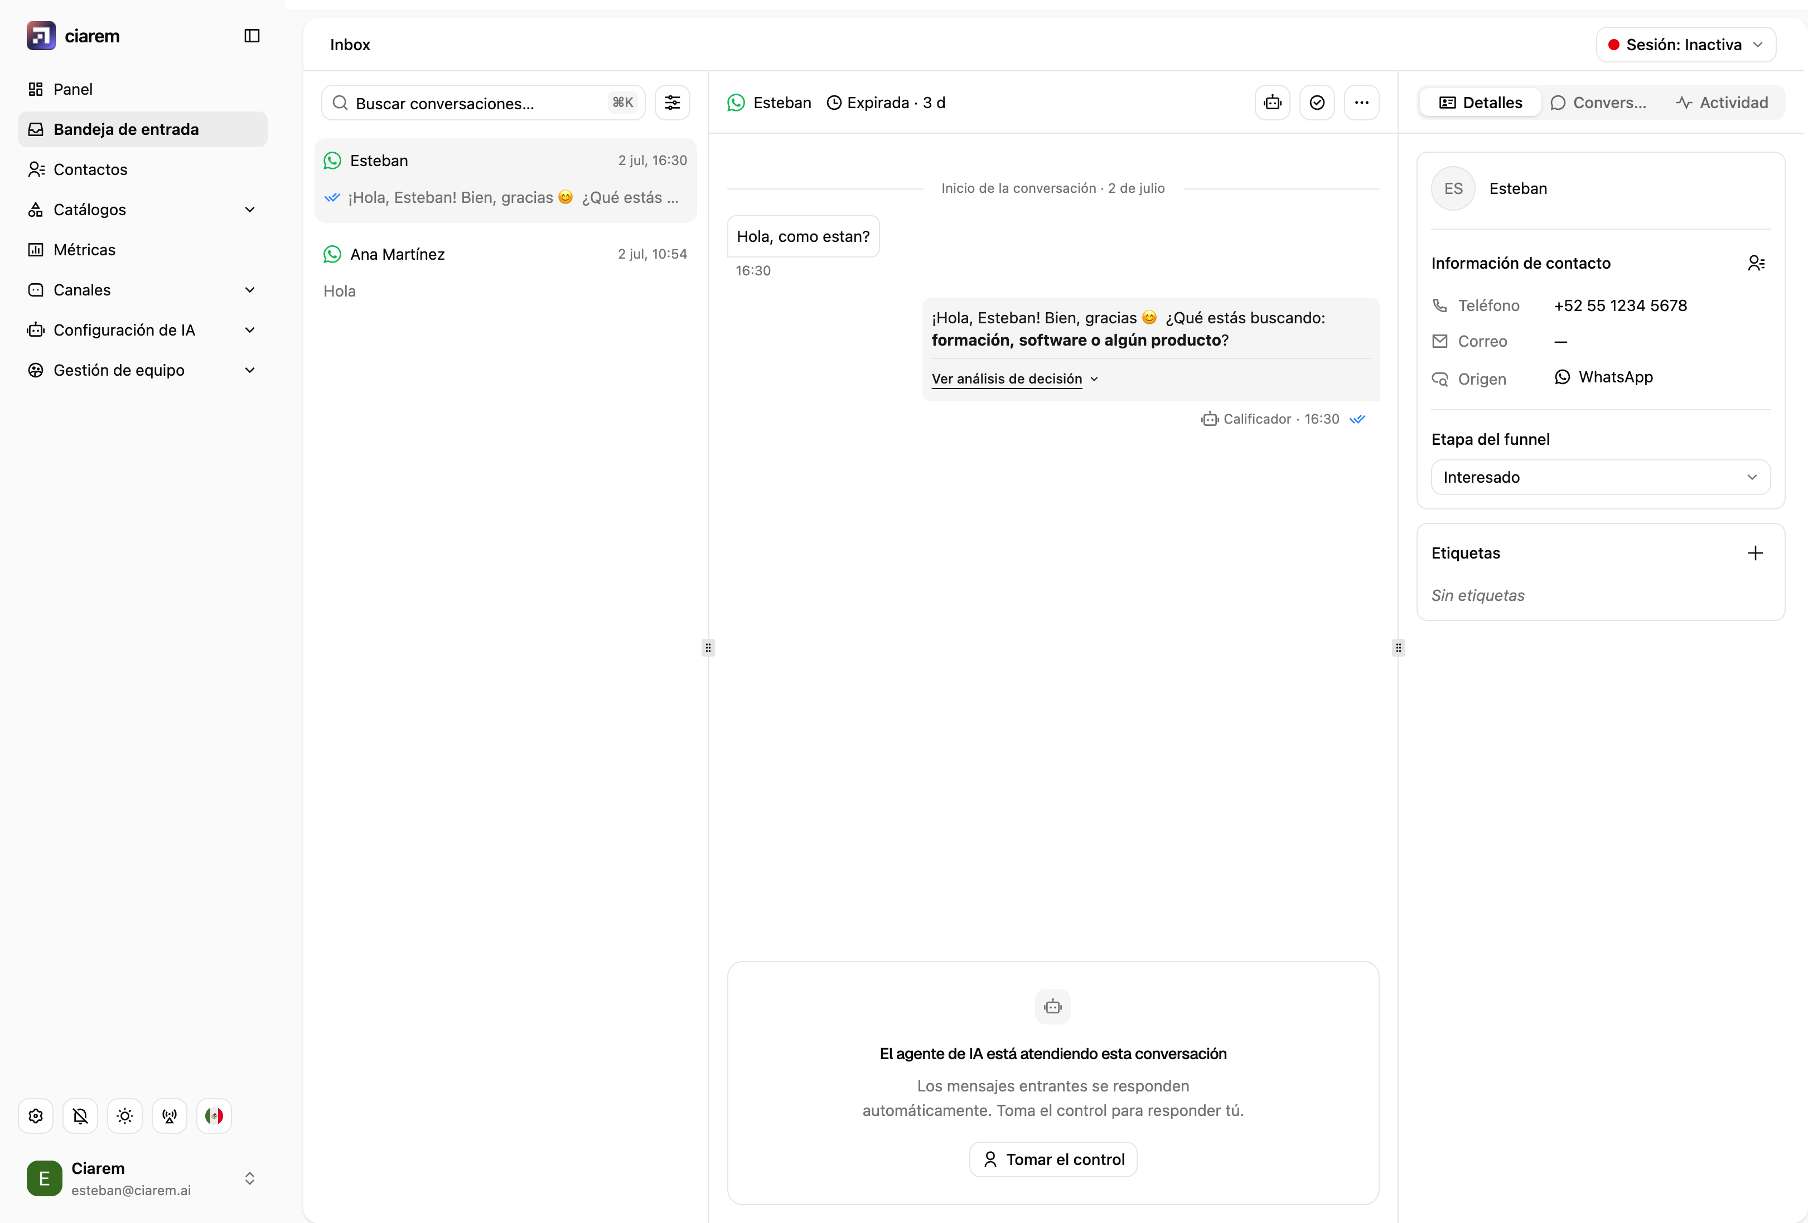Open settings gear in sidebar footer
Screen dimensions: 1808x1223
36,1117
